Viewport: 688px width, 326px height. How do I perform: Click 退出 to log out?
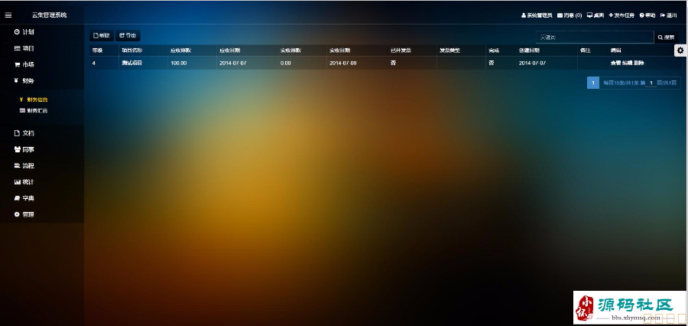tap(669, 15)
